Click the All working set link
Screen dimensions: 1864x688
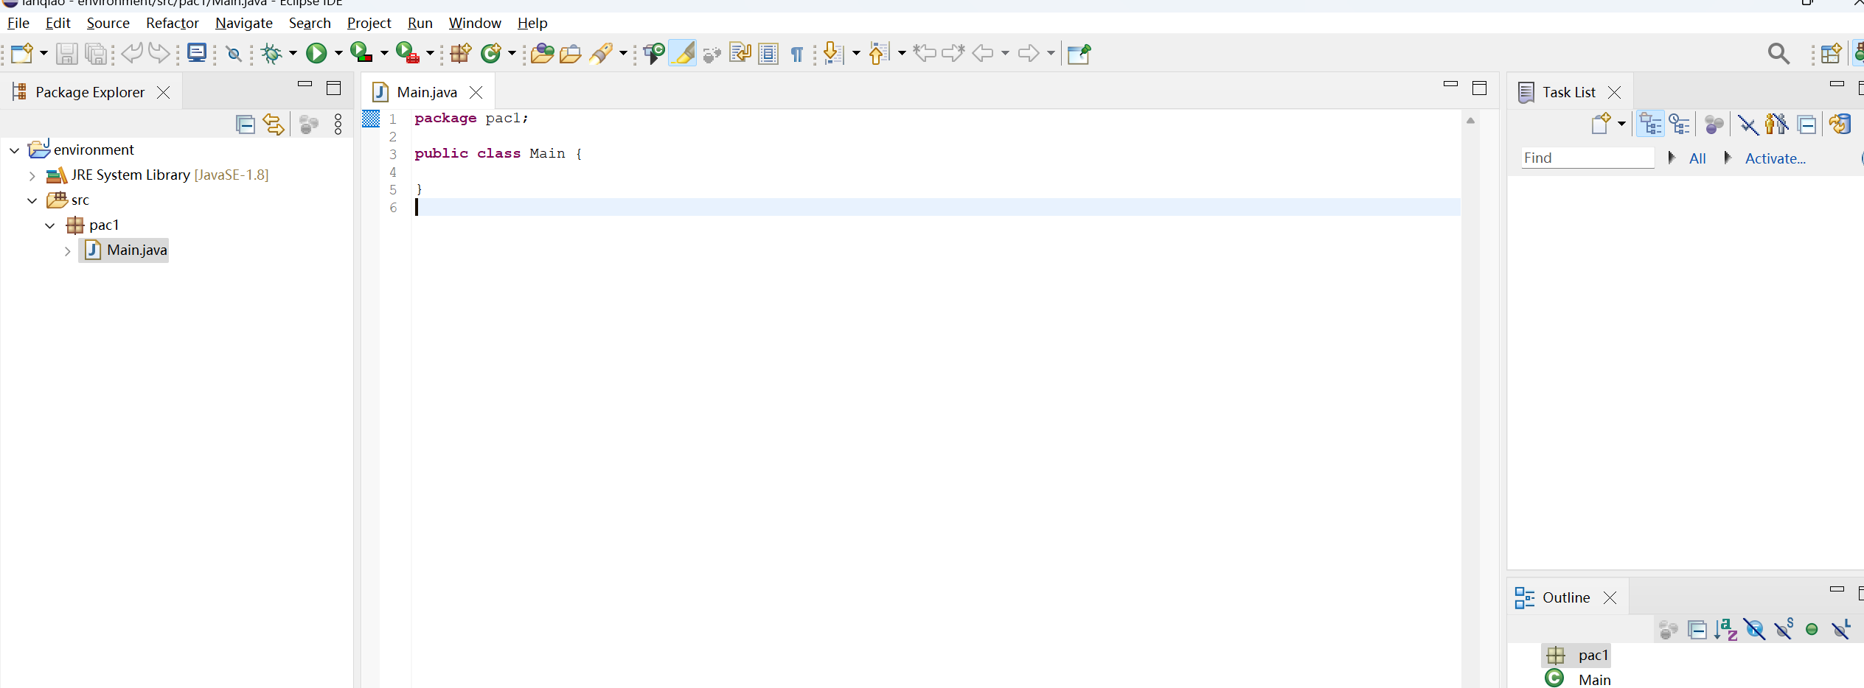click(1697, 158)
